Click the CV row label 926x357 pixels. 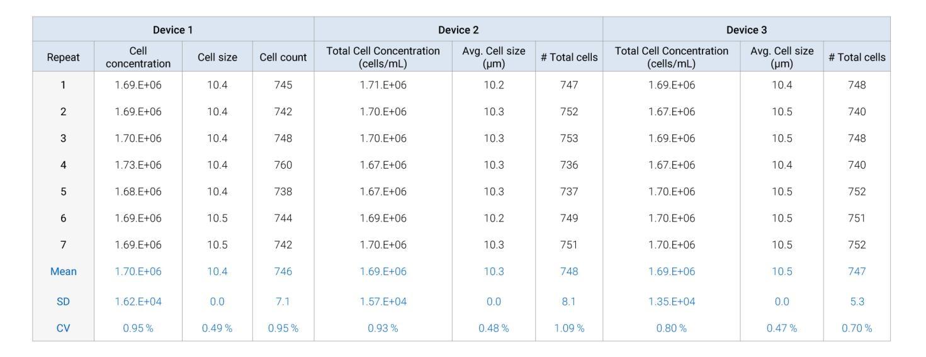[x=63, y=327]
